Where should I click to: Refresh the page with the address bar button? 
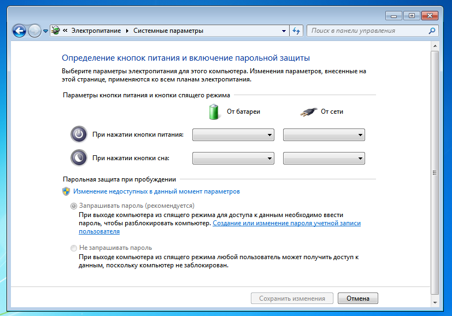click(296, 31)
